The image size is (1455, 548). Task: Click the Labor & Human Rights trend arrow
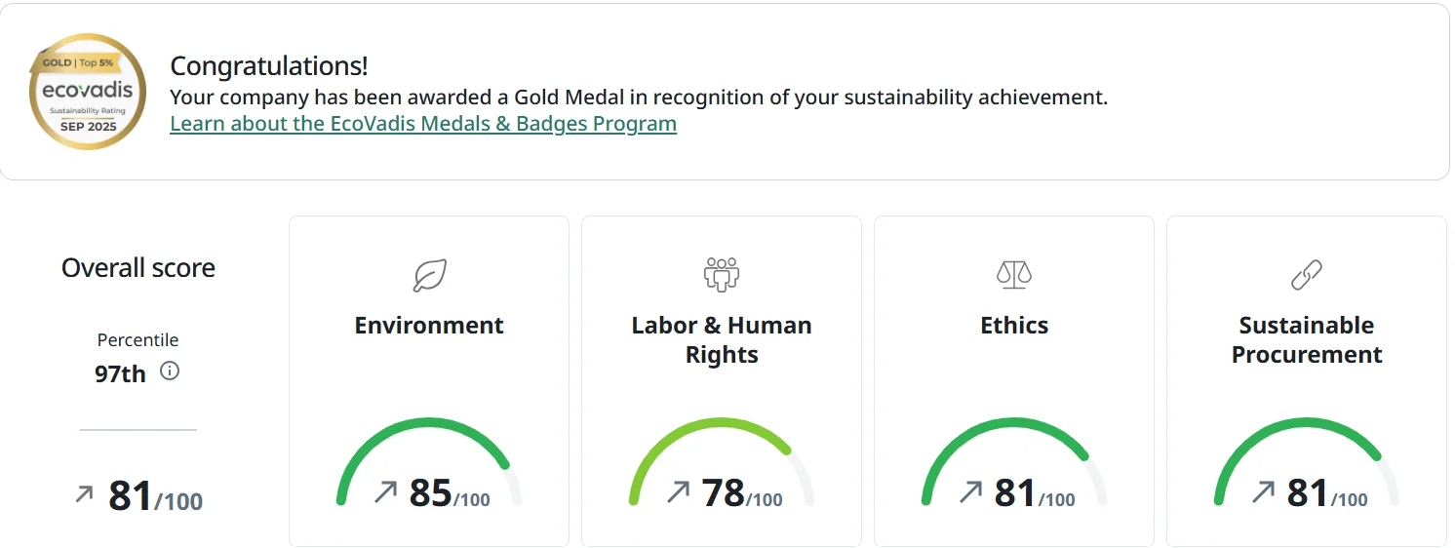[x=679, y=492]
